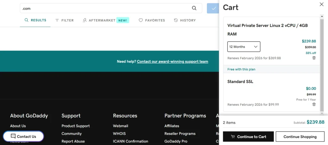328x145 pixels.
Task: Click Renews February 2026 for $359.88 text
Action: coord(254,58)
